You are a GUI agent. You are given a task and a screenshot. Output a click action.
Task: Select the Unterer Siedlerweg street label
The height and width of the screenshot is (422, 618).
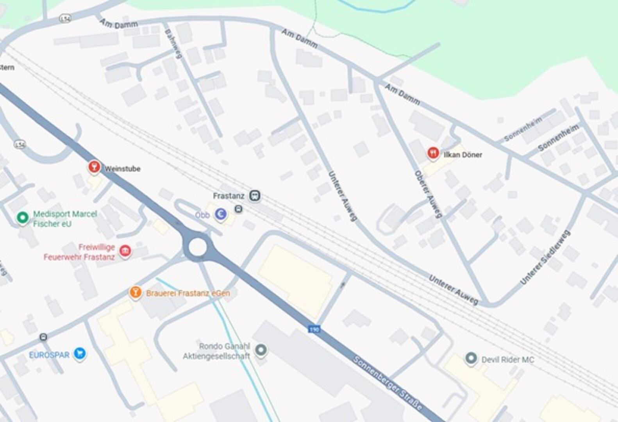545,257
